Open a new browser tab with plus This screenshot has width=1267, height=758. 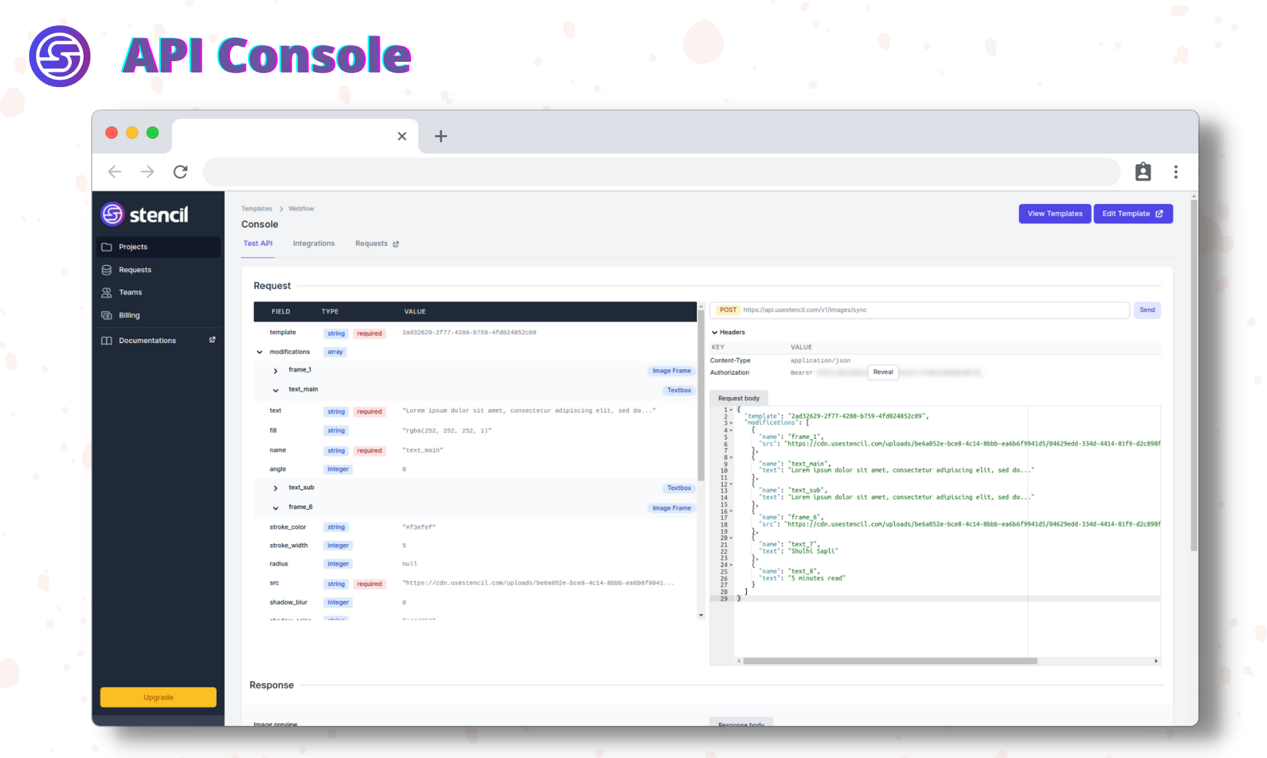pos(440,136)
